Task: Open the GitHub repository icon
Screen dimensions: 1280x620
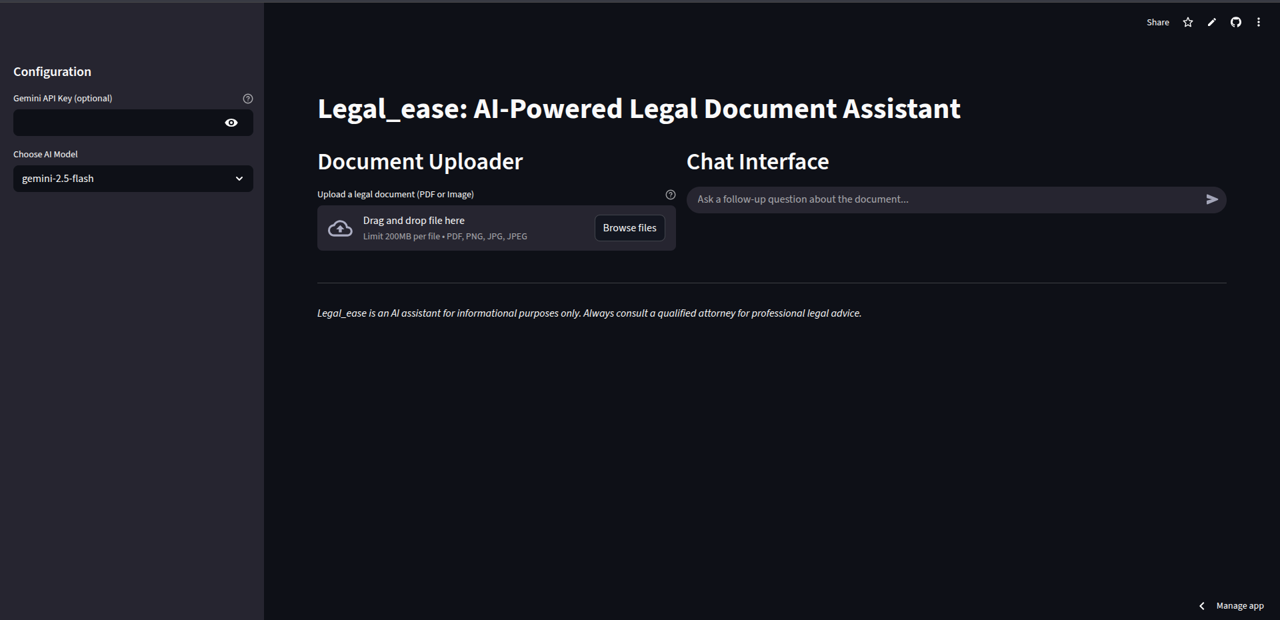Action: [1235, 22]
